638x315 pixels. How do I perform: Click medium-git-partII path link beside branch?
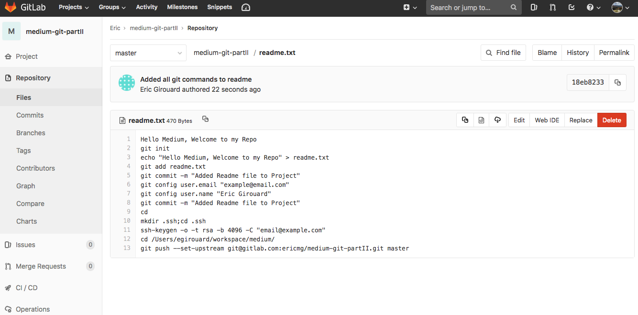pos(221,53)
